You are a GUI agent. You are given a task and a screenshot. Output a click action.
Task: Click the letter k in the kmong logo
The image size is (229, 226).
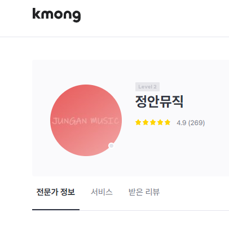[37, 14]
